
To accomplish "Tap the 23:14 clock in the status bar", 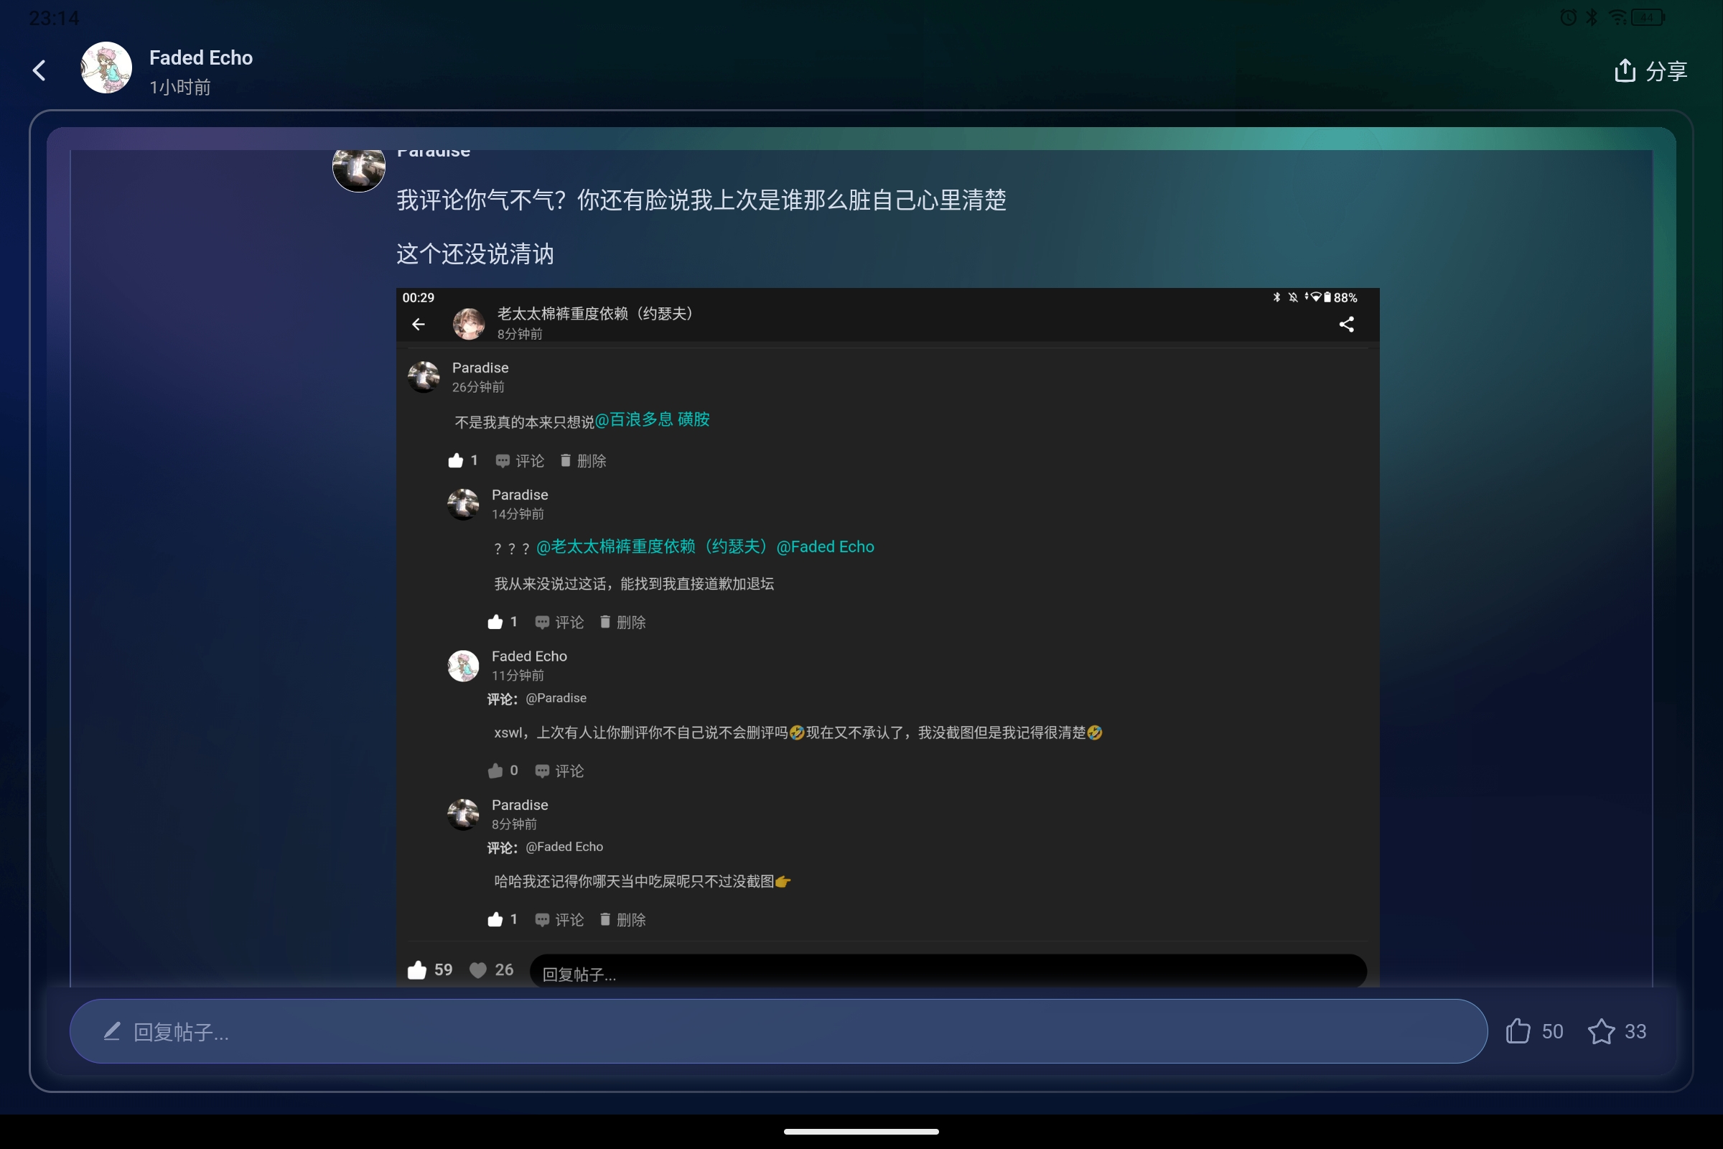I will 53,17.
